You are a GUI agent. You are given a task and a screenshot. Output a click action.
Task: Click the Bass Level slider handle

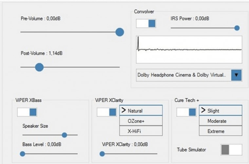pos(23,154)
